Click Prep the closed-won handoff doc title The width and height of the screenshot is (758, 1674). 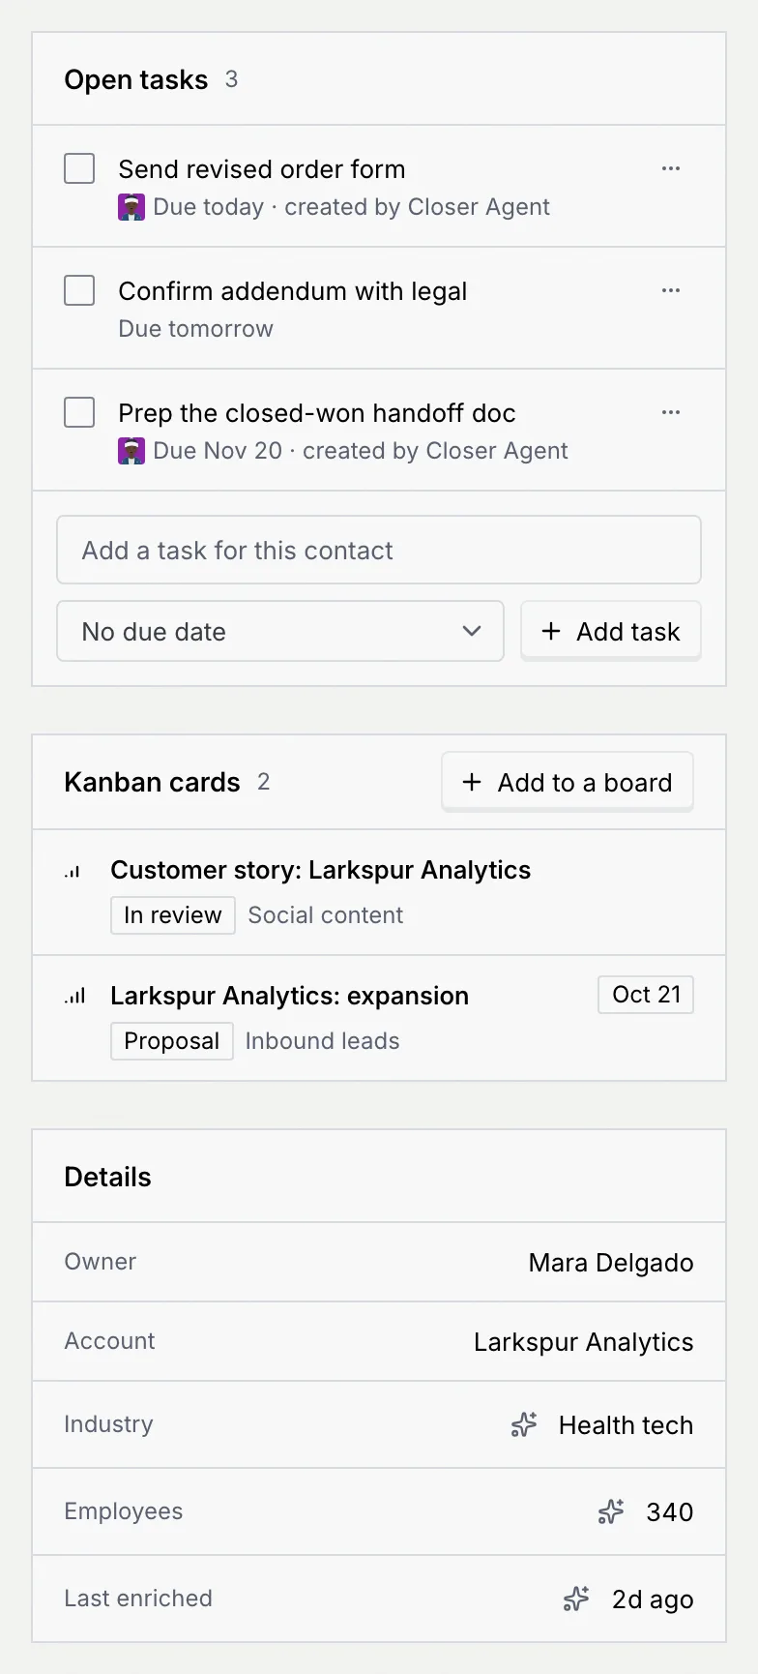click(x=317, y=413)
